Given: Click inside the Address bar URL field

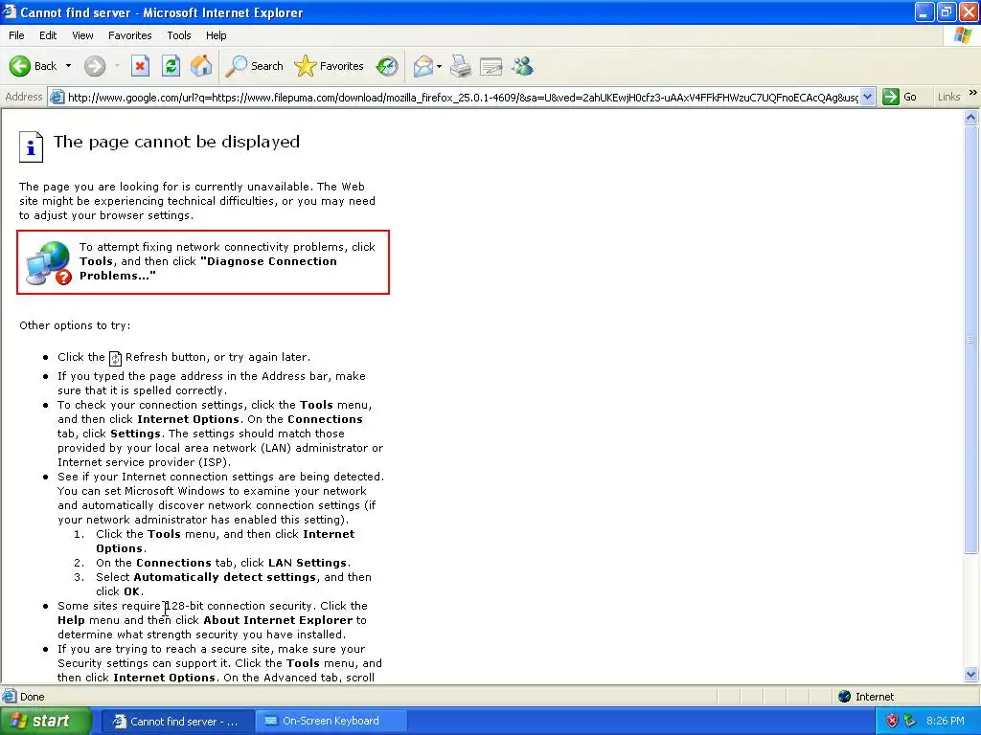Looking at the screenshot, I should click(x=463, y=97).
